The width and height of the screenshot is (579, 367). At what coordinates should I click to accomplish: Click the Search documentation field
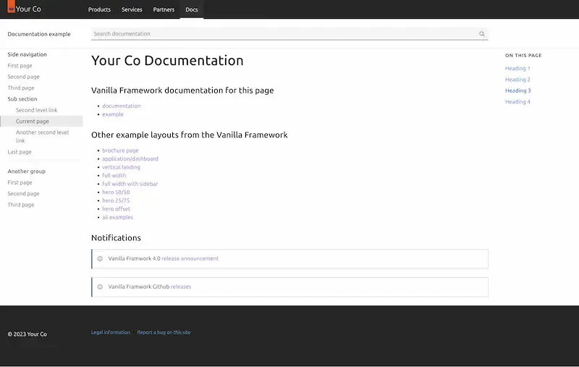click(282, 34)
